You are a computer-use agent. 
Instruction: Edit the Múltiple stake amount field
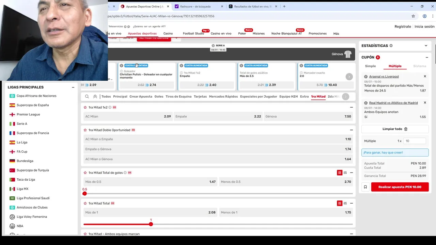(x=415, y=141)
